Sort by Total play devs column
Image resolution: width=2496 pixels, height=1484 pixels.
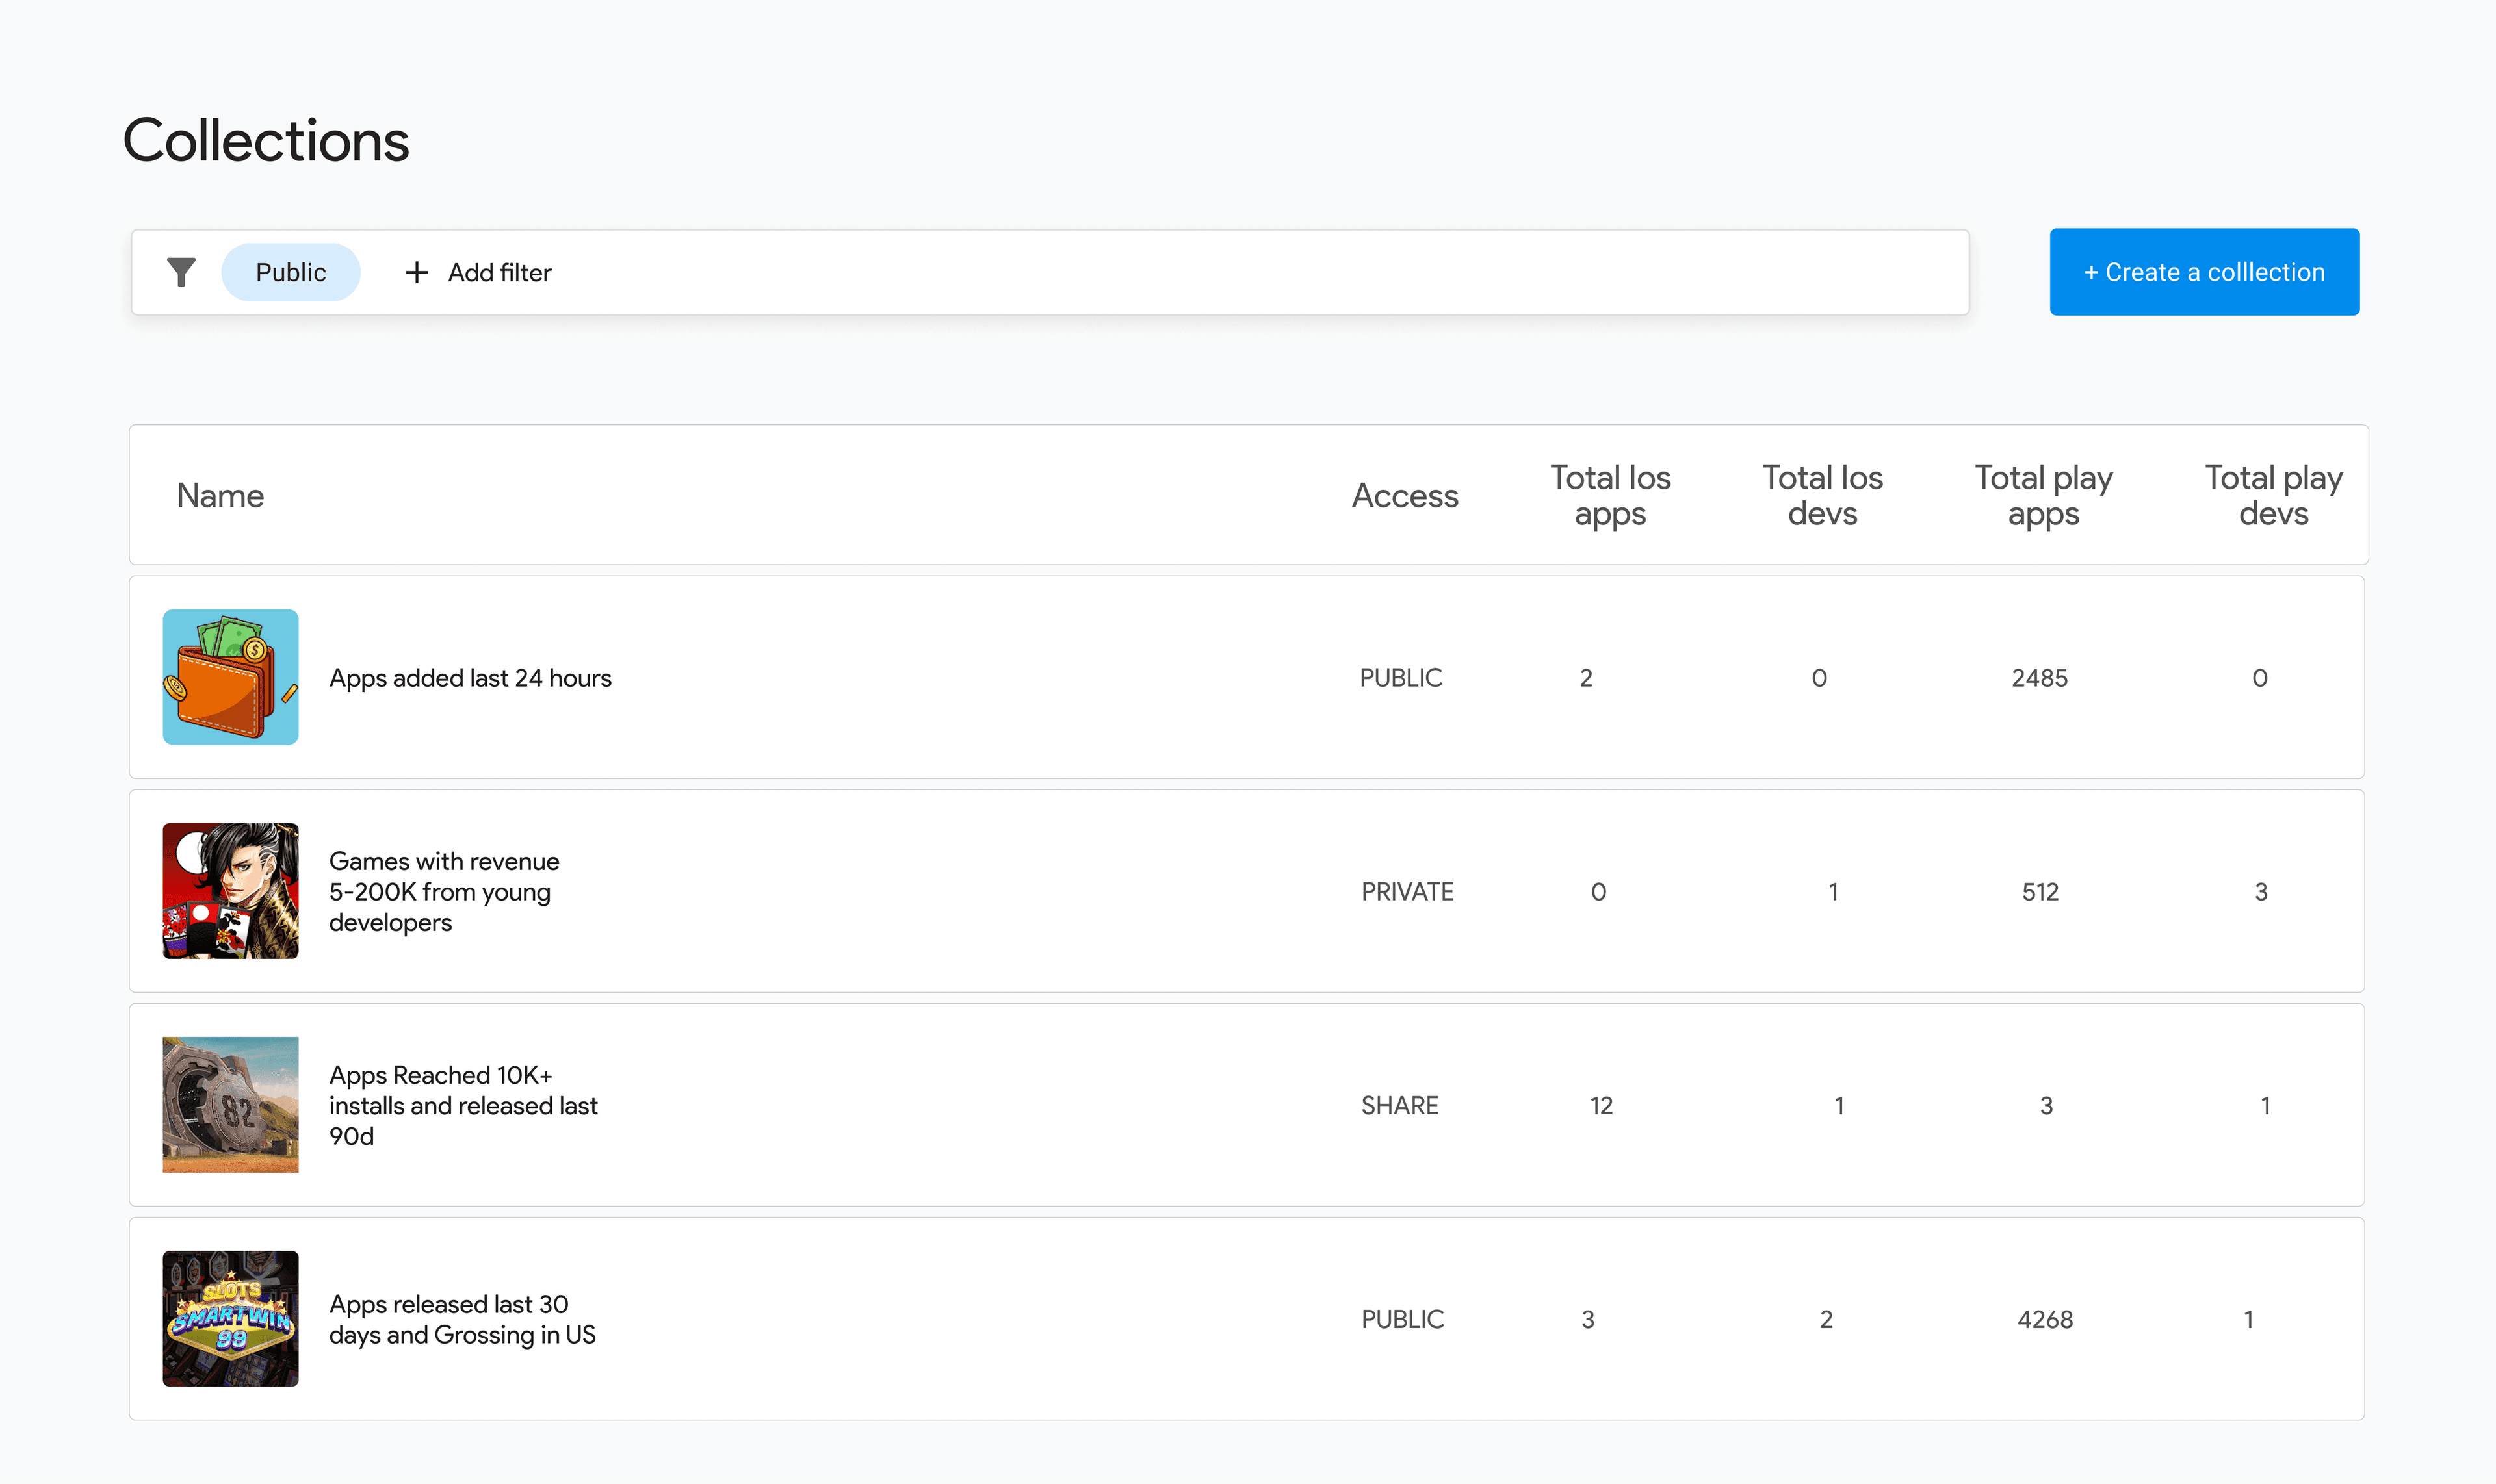[x=2273, y=495]
